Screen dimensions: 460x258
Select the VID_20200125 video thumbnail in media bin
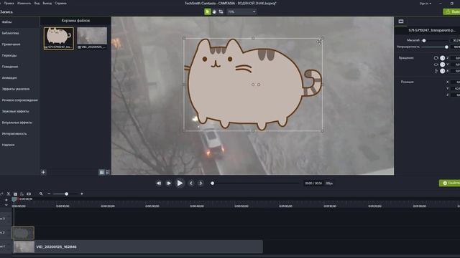coord(92,38)
